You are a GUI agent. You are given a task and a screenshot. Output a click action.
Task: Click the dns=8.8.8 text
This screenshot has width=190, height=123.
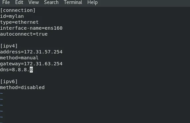(15, 70)
